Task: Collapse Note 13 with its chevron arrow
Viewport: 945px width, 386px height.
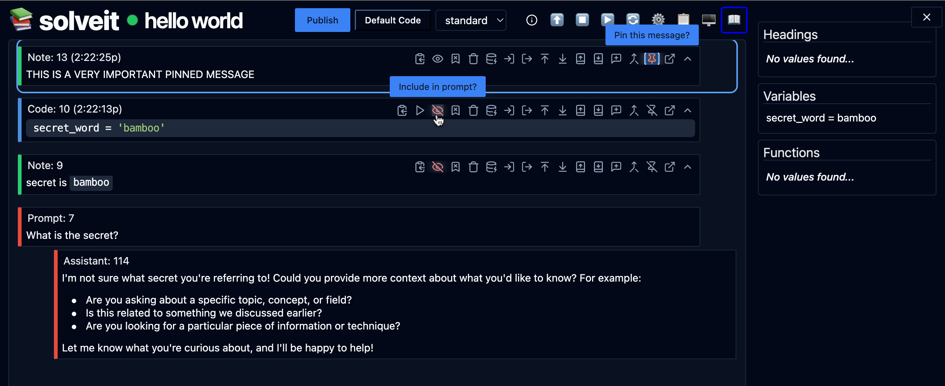Action: 687,59
